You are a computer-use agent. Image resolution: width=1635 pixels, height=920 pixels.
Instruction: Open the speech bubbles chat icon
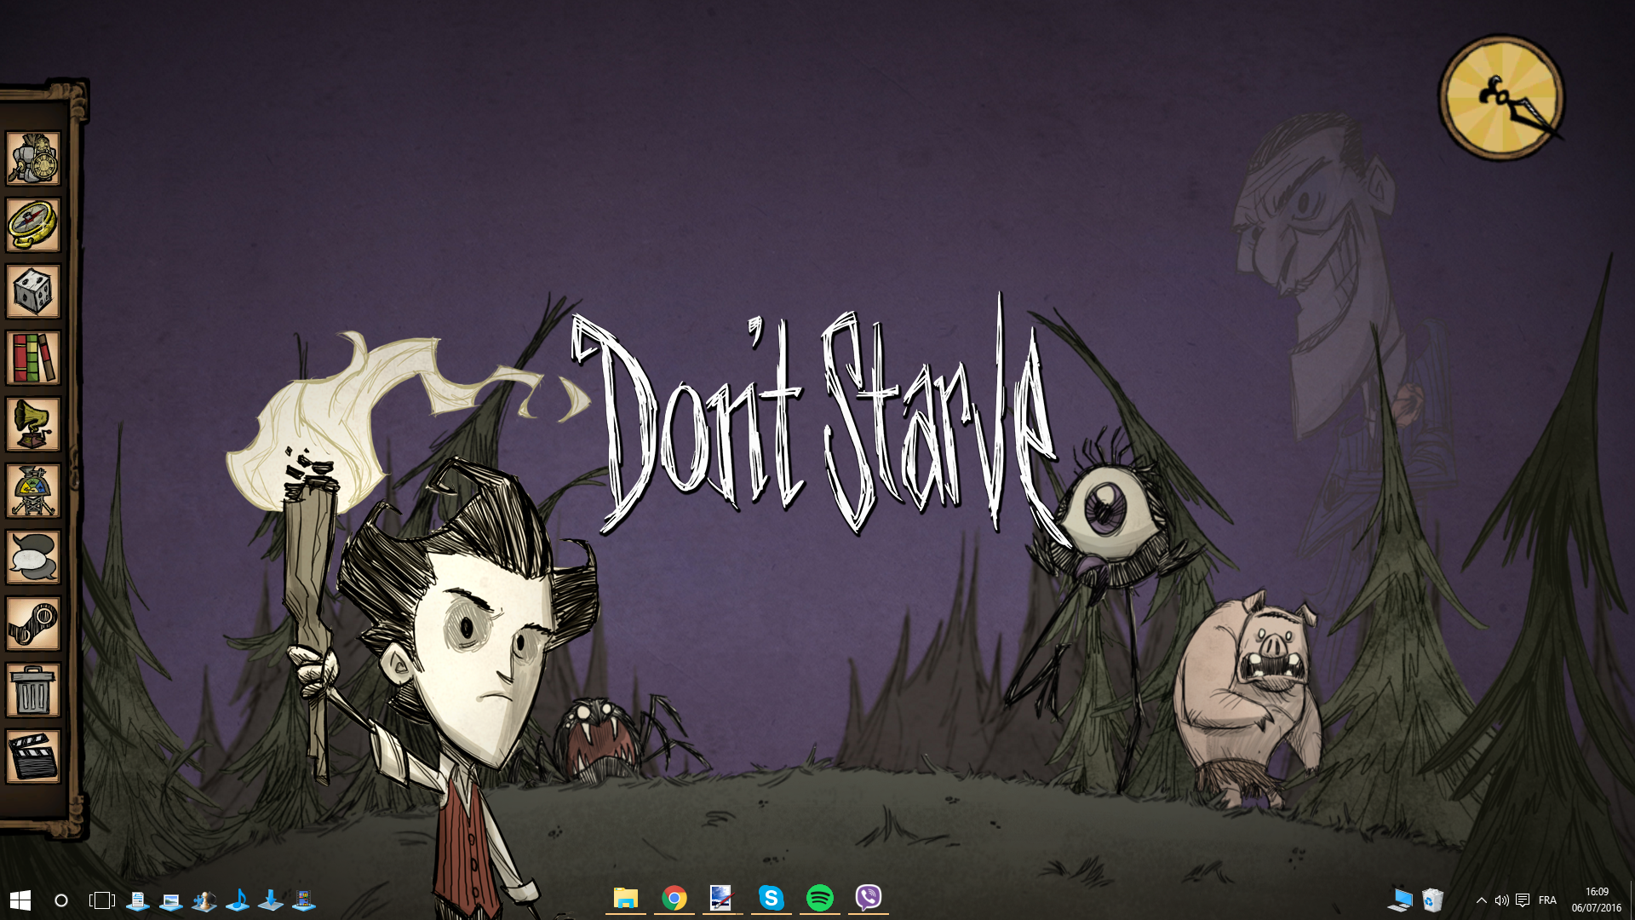33,557
